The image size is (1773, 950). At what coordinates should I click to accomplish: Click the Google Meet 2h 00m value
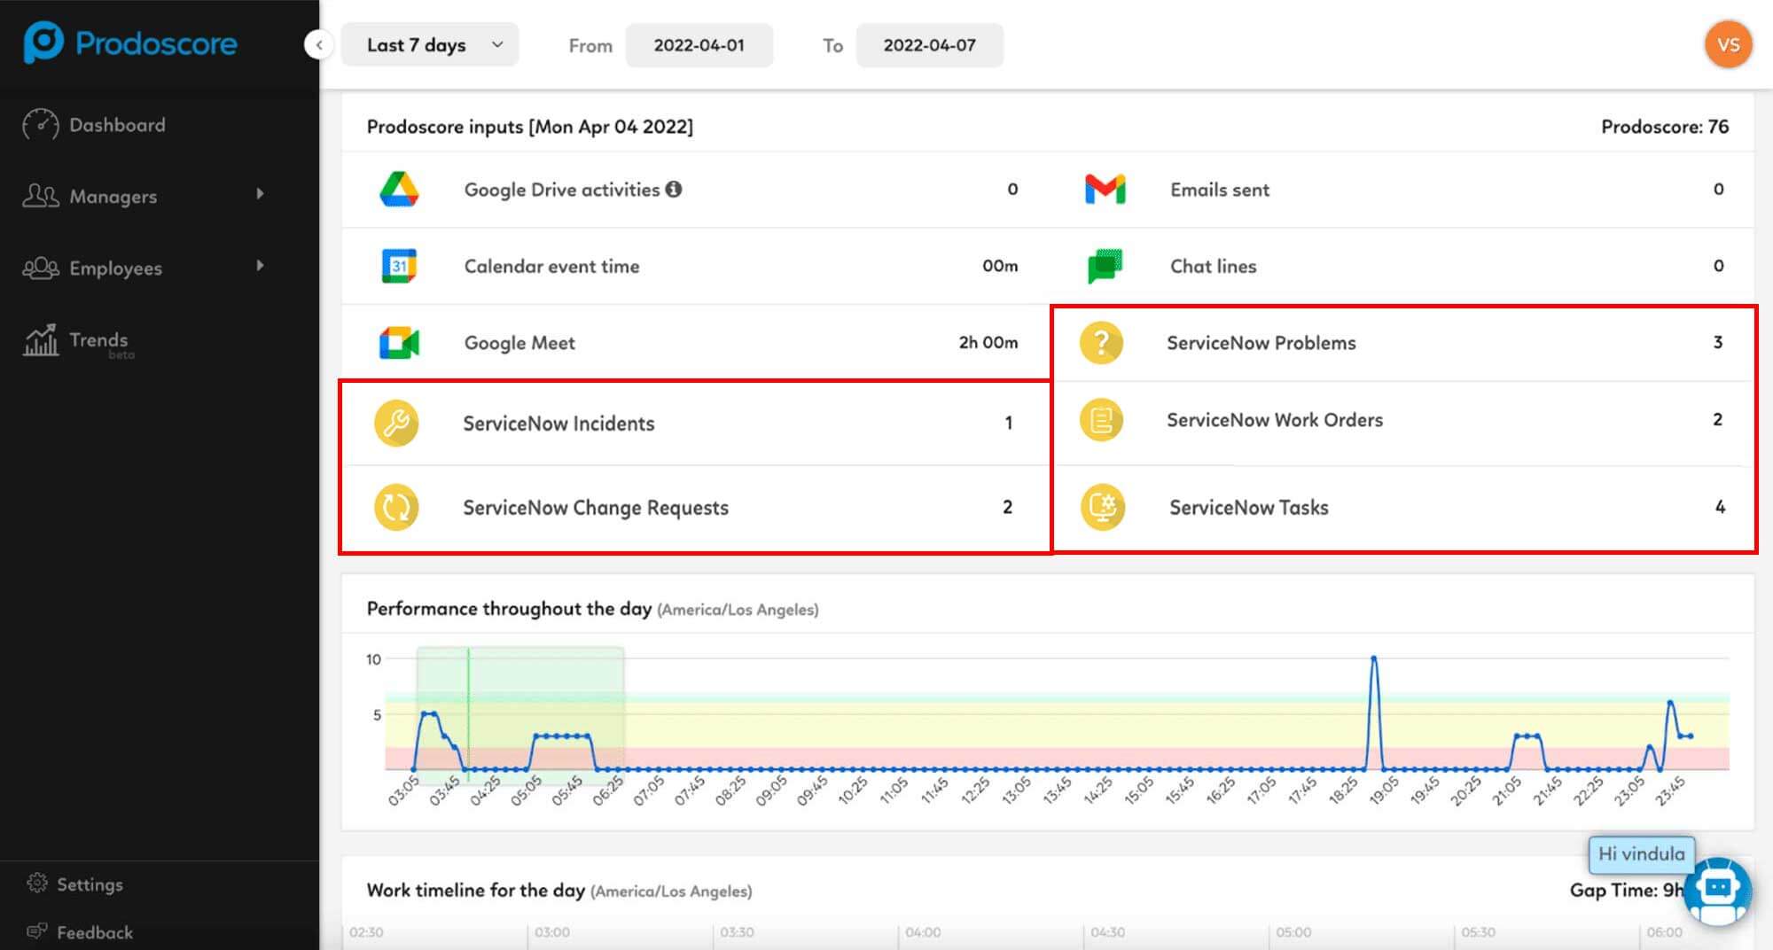[988, 342]
